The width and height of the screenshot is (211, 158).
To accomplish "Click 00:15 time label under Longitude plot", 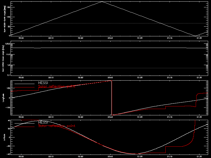I will point(51,117).
